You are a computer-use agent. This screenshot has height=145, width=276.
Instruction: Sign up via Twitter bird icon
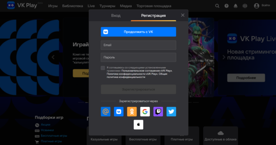(171, 112)
